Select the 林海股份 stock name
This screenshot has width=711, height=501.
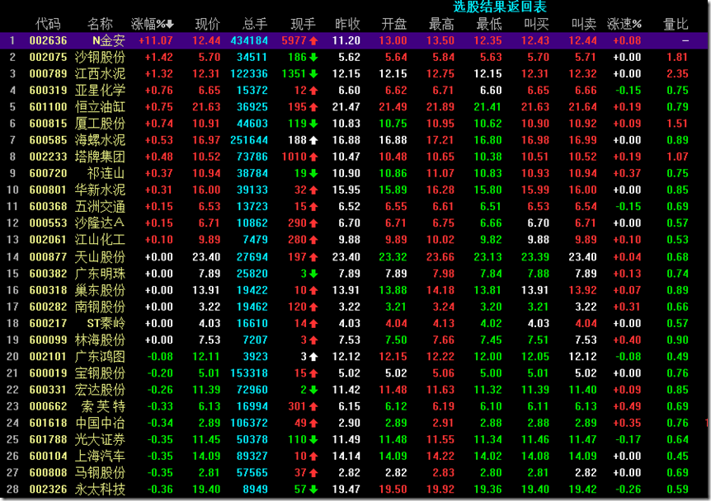coord(100,340)
